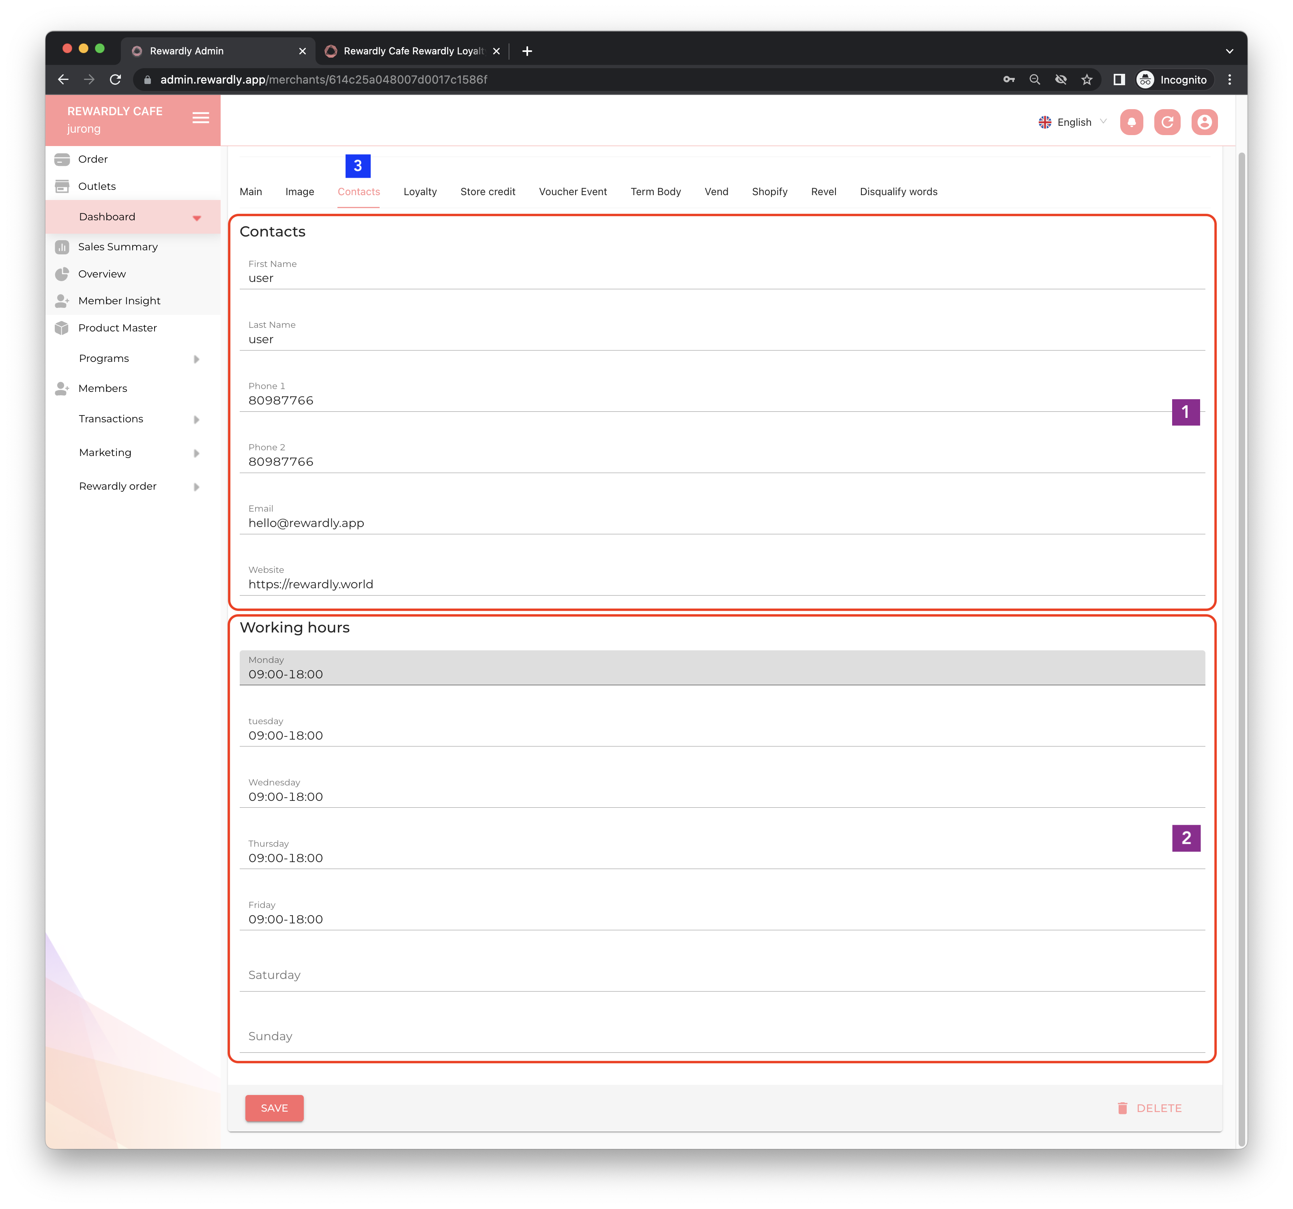Open the browser side panel icon
The width and height of the screenshot is (1293, 1209).
tap(1119, 80)
